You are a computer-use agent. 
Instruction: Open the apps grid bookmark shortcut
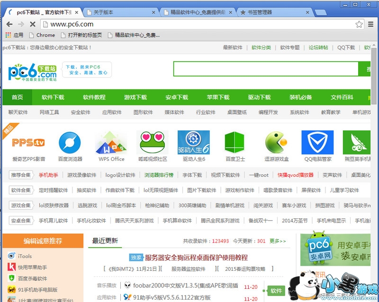click(x=14, y=35)
